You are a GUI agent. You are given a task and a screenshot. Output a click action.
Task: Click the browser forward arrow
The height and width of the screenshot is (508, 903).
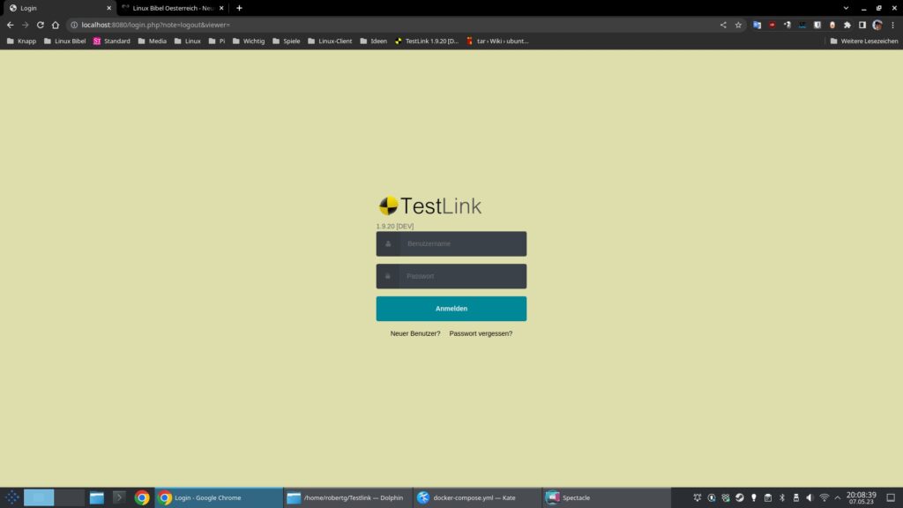(26, 25)
